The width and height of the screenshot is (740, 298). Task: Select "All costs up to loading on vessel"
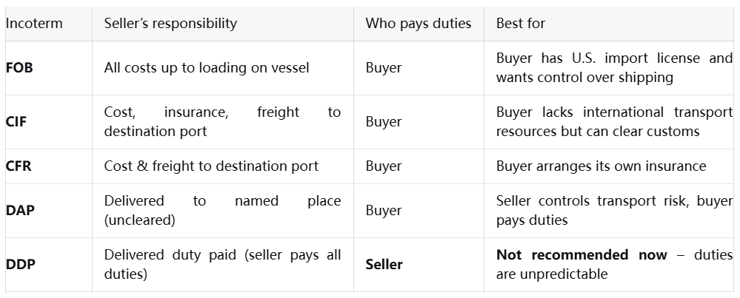click(207, 67)
